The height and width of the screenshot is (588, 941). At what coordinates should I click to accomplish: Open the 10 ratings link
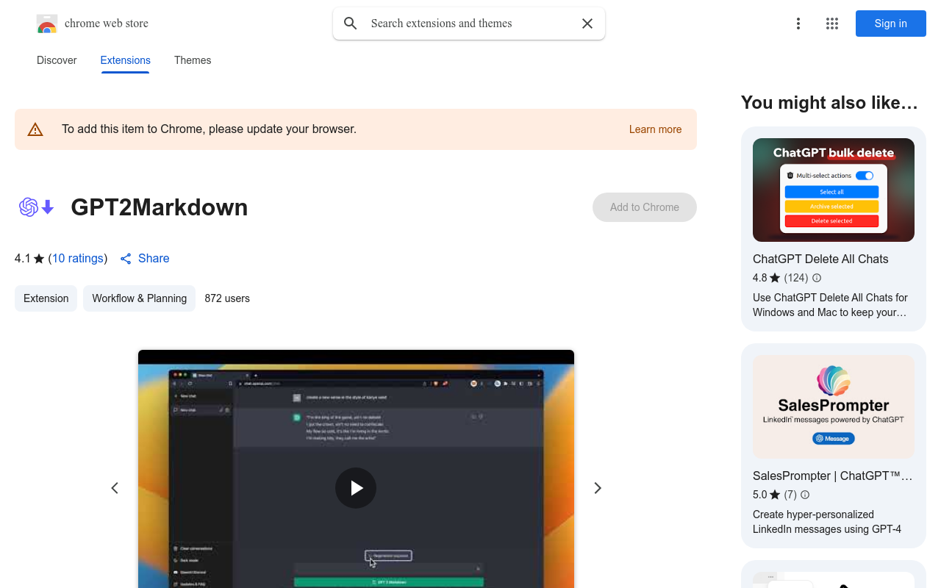point(77,258)
